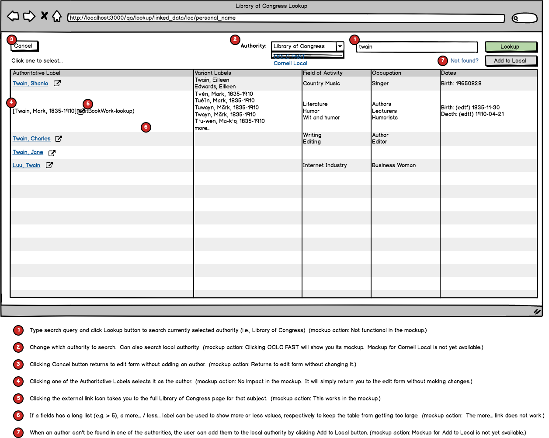
Task: Click the Dates column header
Action: 448,73
